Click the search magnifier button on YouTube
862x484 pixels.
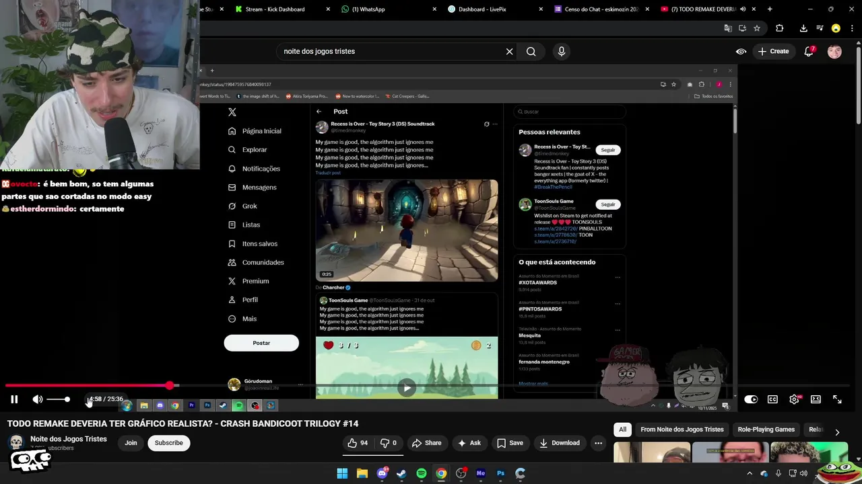tap(531, 51)
